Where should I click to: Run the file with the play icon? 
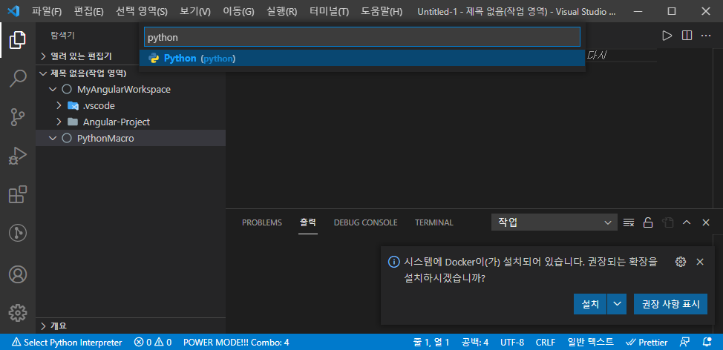click(x=667, y=36)
